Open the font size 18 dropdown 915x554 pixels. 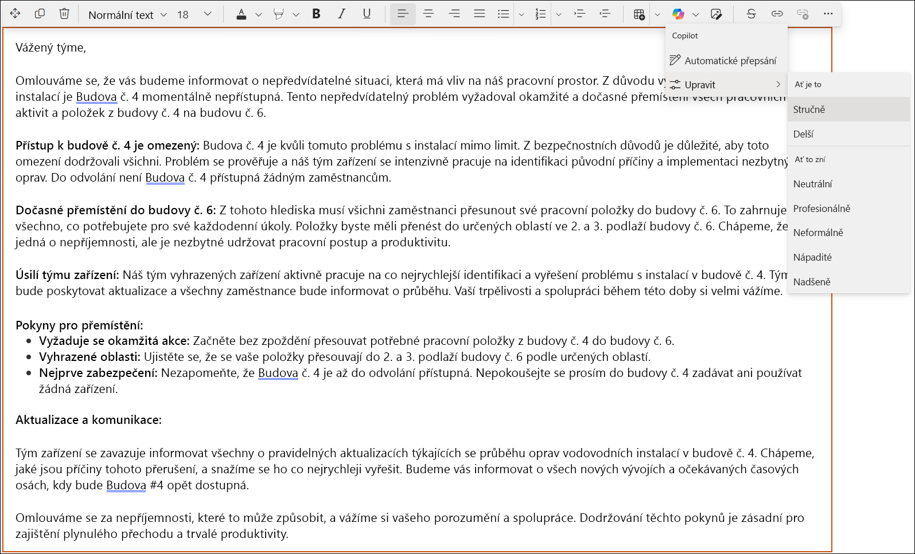click(194, 14)
